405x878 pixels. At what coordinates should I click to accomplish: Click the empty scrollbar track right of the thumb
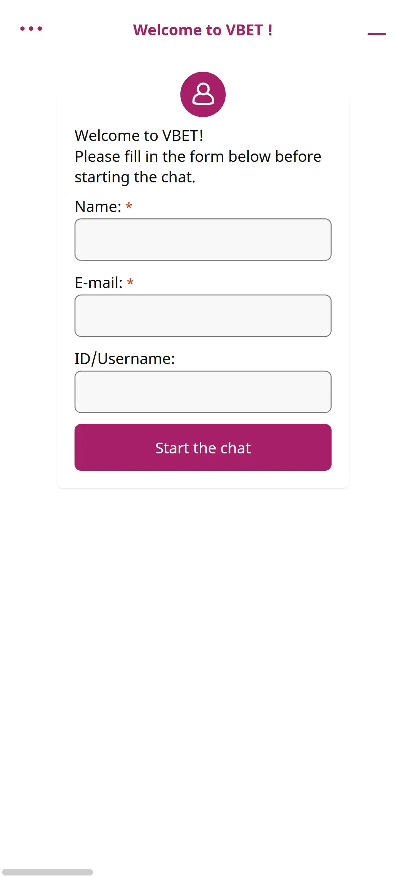[252, 872]
